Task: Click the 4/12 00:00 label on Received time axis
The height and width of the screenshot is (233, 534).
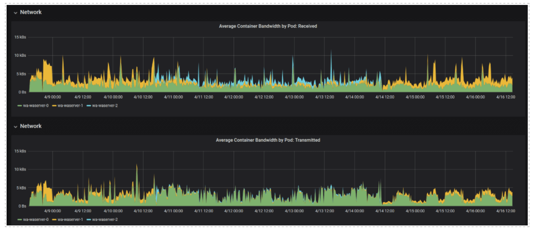Action: click(x=233, y=97)
